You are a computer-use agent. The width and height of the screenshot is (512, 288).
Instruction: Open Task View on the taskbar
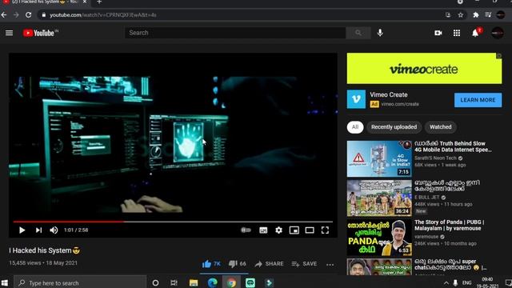(x=174, y=282)
